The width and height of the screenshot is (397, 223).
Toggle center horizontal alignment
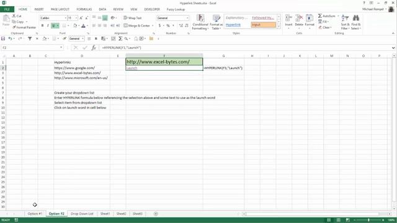coord(99,25)
